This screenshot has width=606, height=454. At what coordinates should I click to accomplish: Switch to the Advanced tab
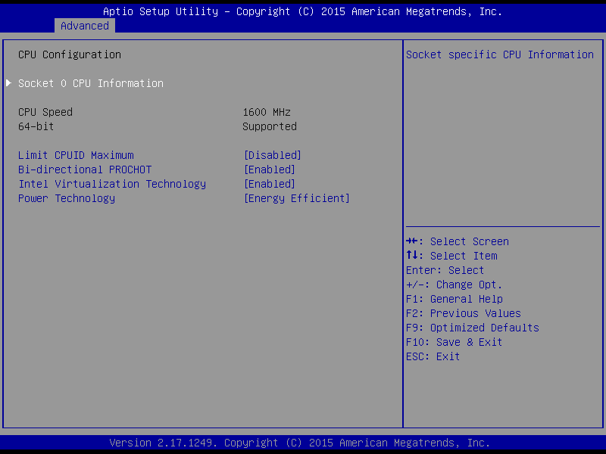pos(85,26)
